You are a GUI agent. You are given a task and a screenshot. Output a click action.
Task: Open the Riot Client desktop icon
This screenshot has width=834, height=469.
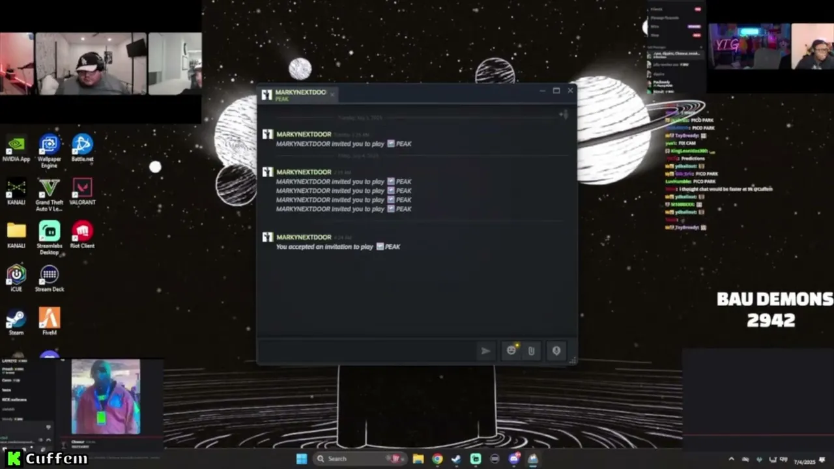[82, 235]
